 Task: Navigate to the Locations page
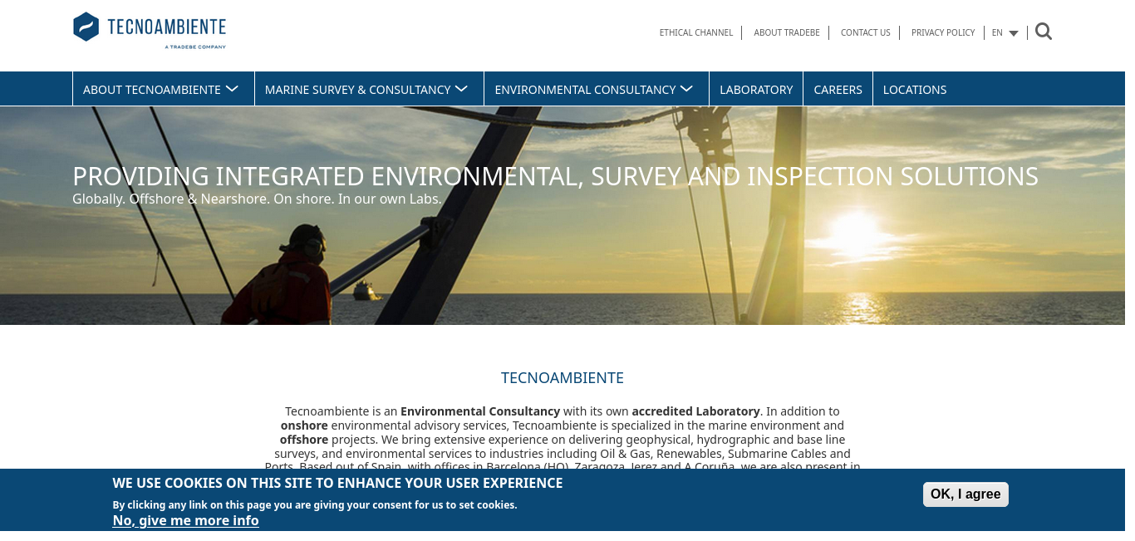coord(915,89)
